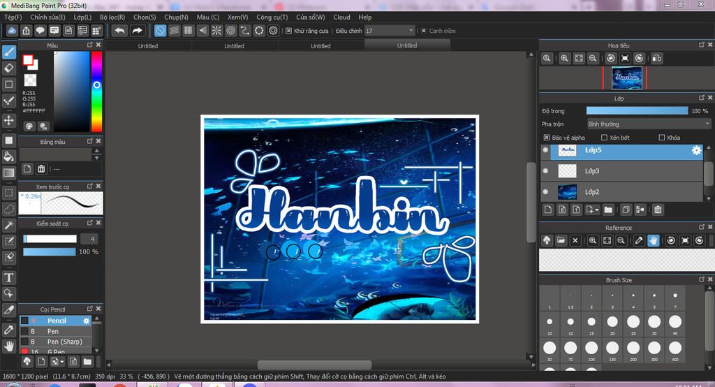Select the Eraser tool in left toolbar
The width and height of the screenshot is (715, 387).
[9, 68]
